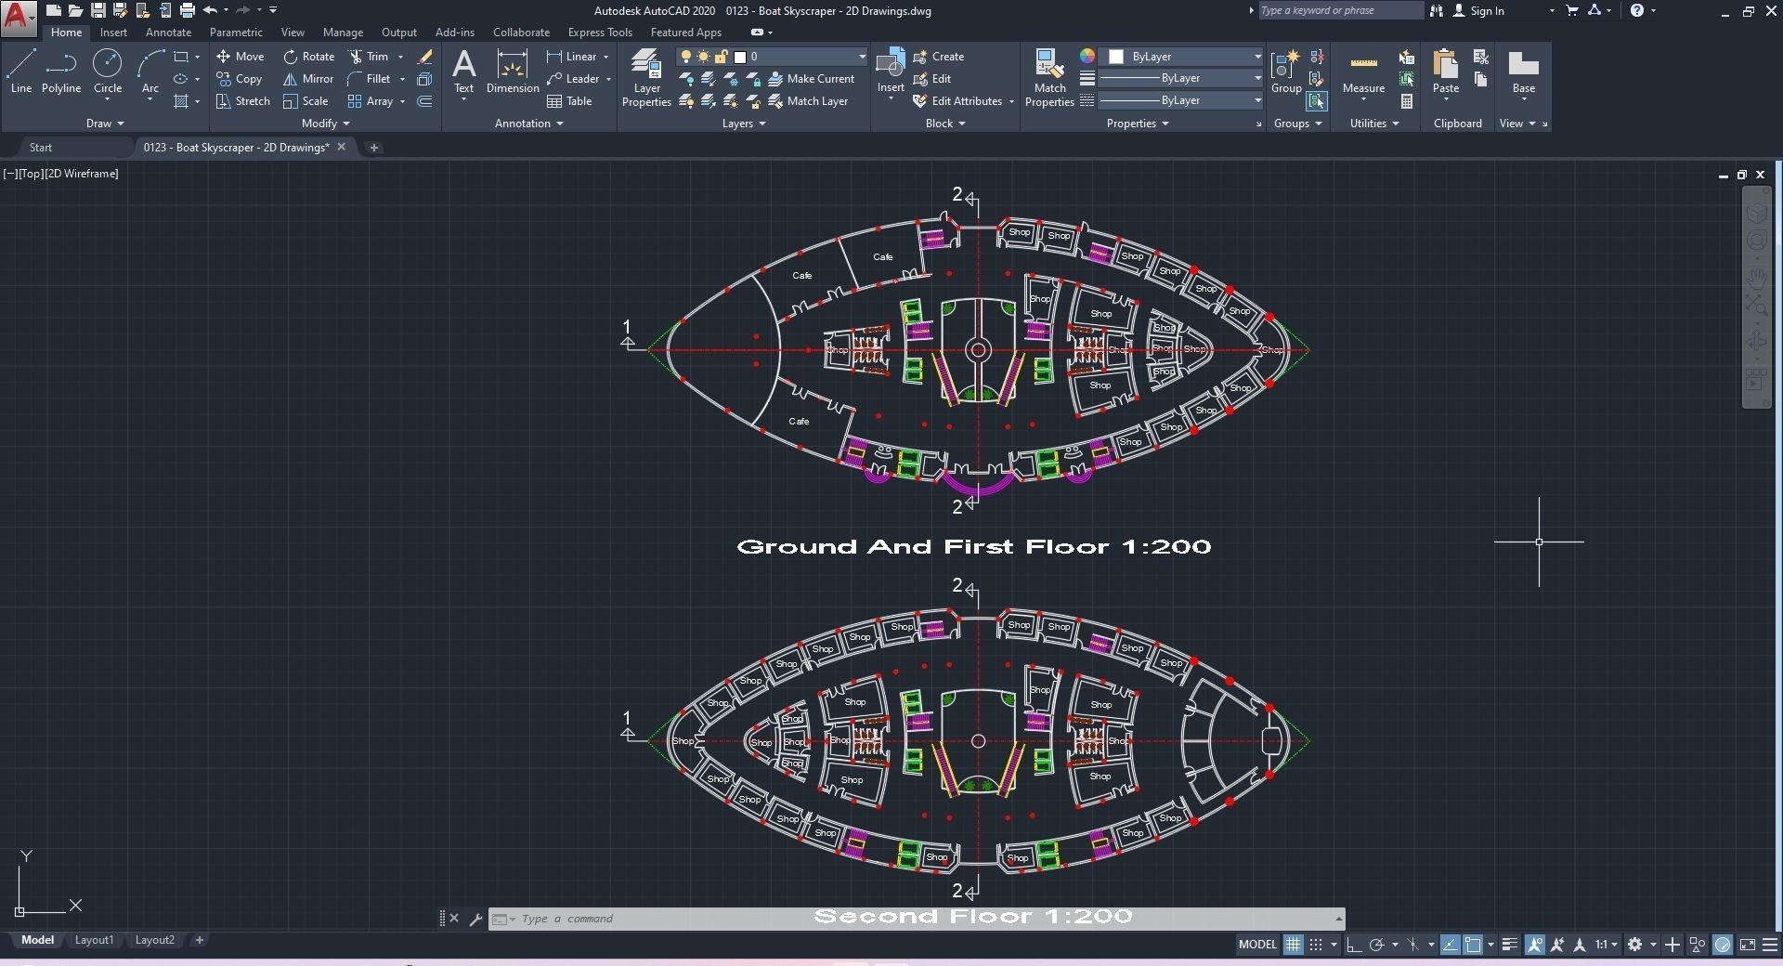The image size is (1783, 966).
Task: Toggle lineweight display in status bar
Action: (1510, 945)
